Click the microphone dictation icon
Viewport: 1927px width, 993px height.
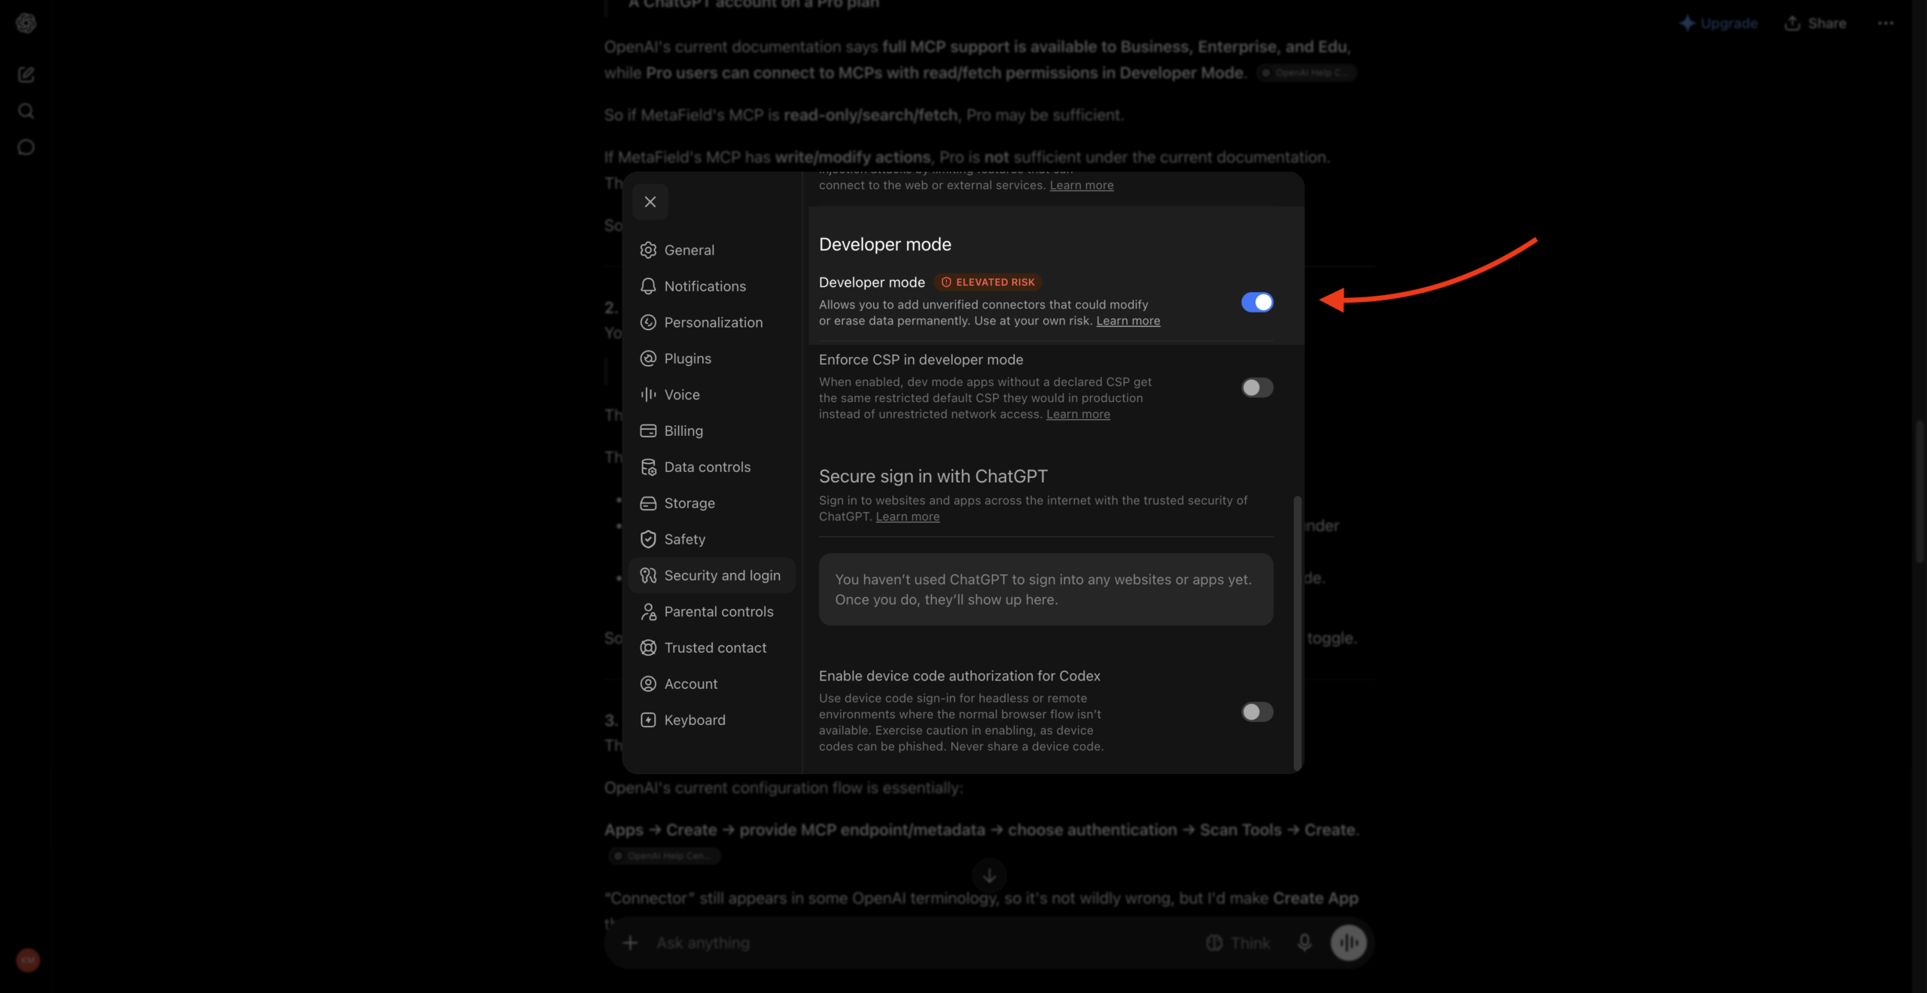tap(1304, 943)
